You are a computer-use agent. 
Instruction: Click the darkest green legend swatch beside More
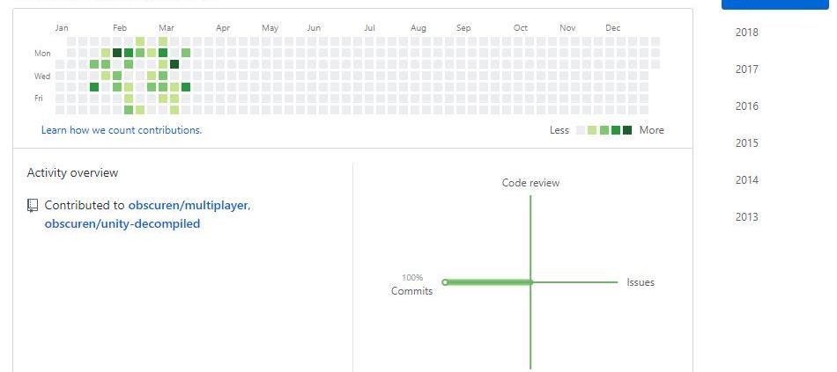coord(627,130)
